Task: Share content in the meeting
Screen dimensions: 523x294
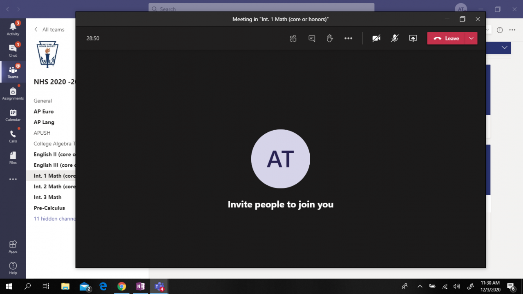Action: click(413, 38)
